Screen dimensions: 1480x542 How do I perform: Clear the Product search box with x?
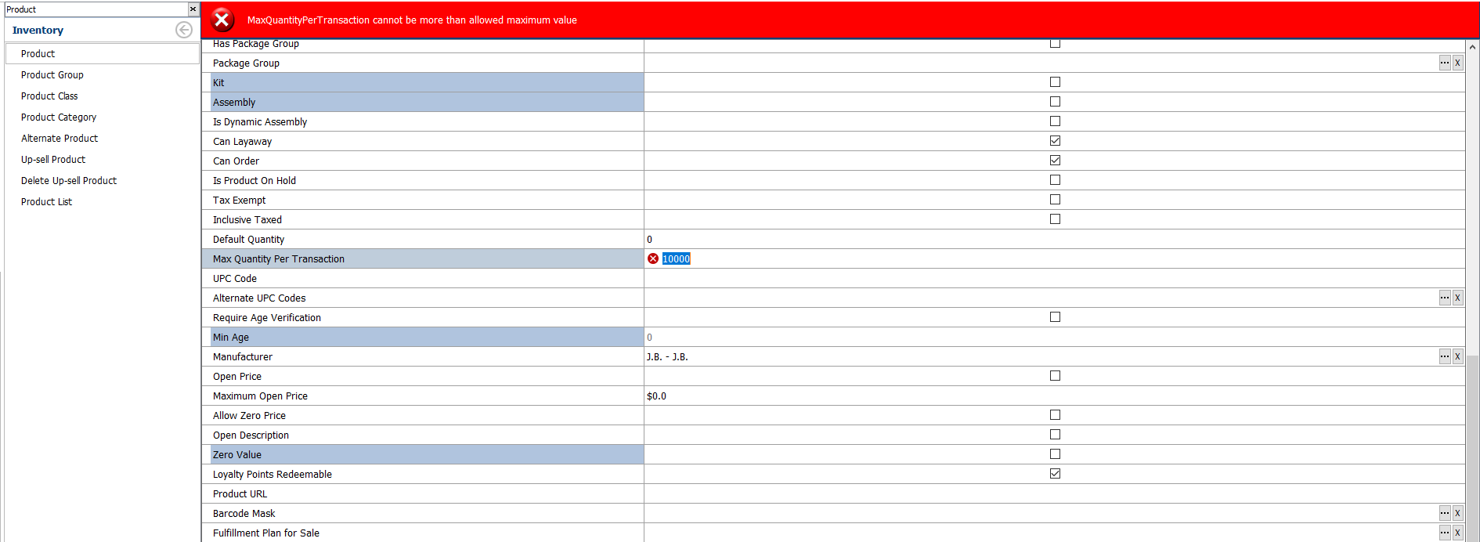[x=193, y=9]
